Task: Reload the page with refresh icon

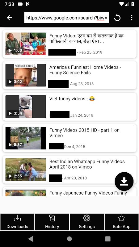Action: pyautogui.click(x=117, y=18)
